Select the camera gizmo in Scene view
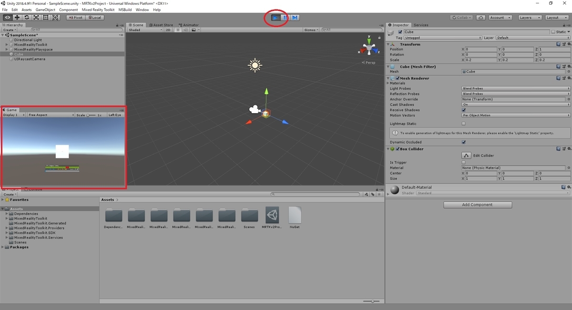This screenshot has width=572, height=310. tap(255, 110)
